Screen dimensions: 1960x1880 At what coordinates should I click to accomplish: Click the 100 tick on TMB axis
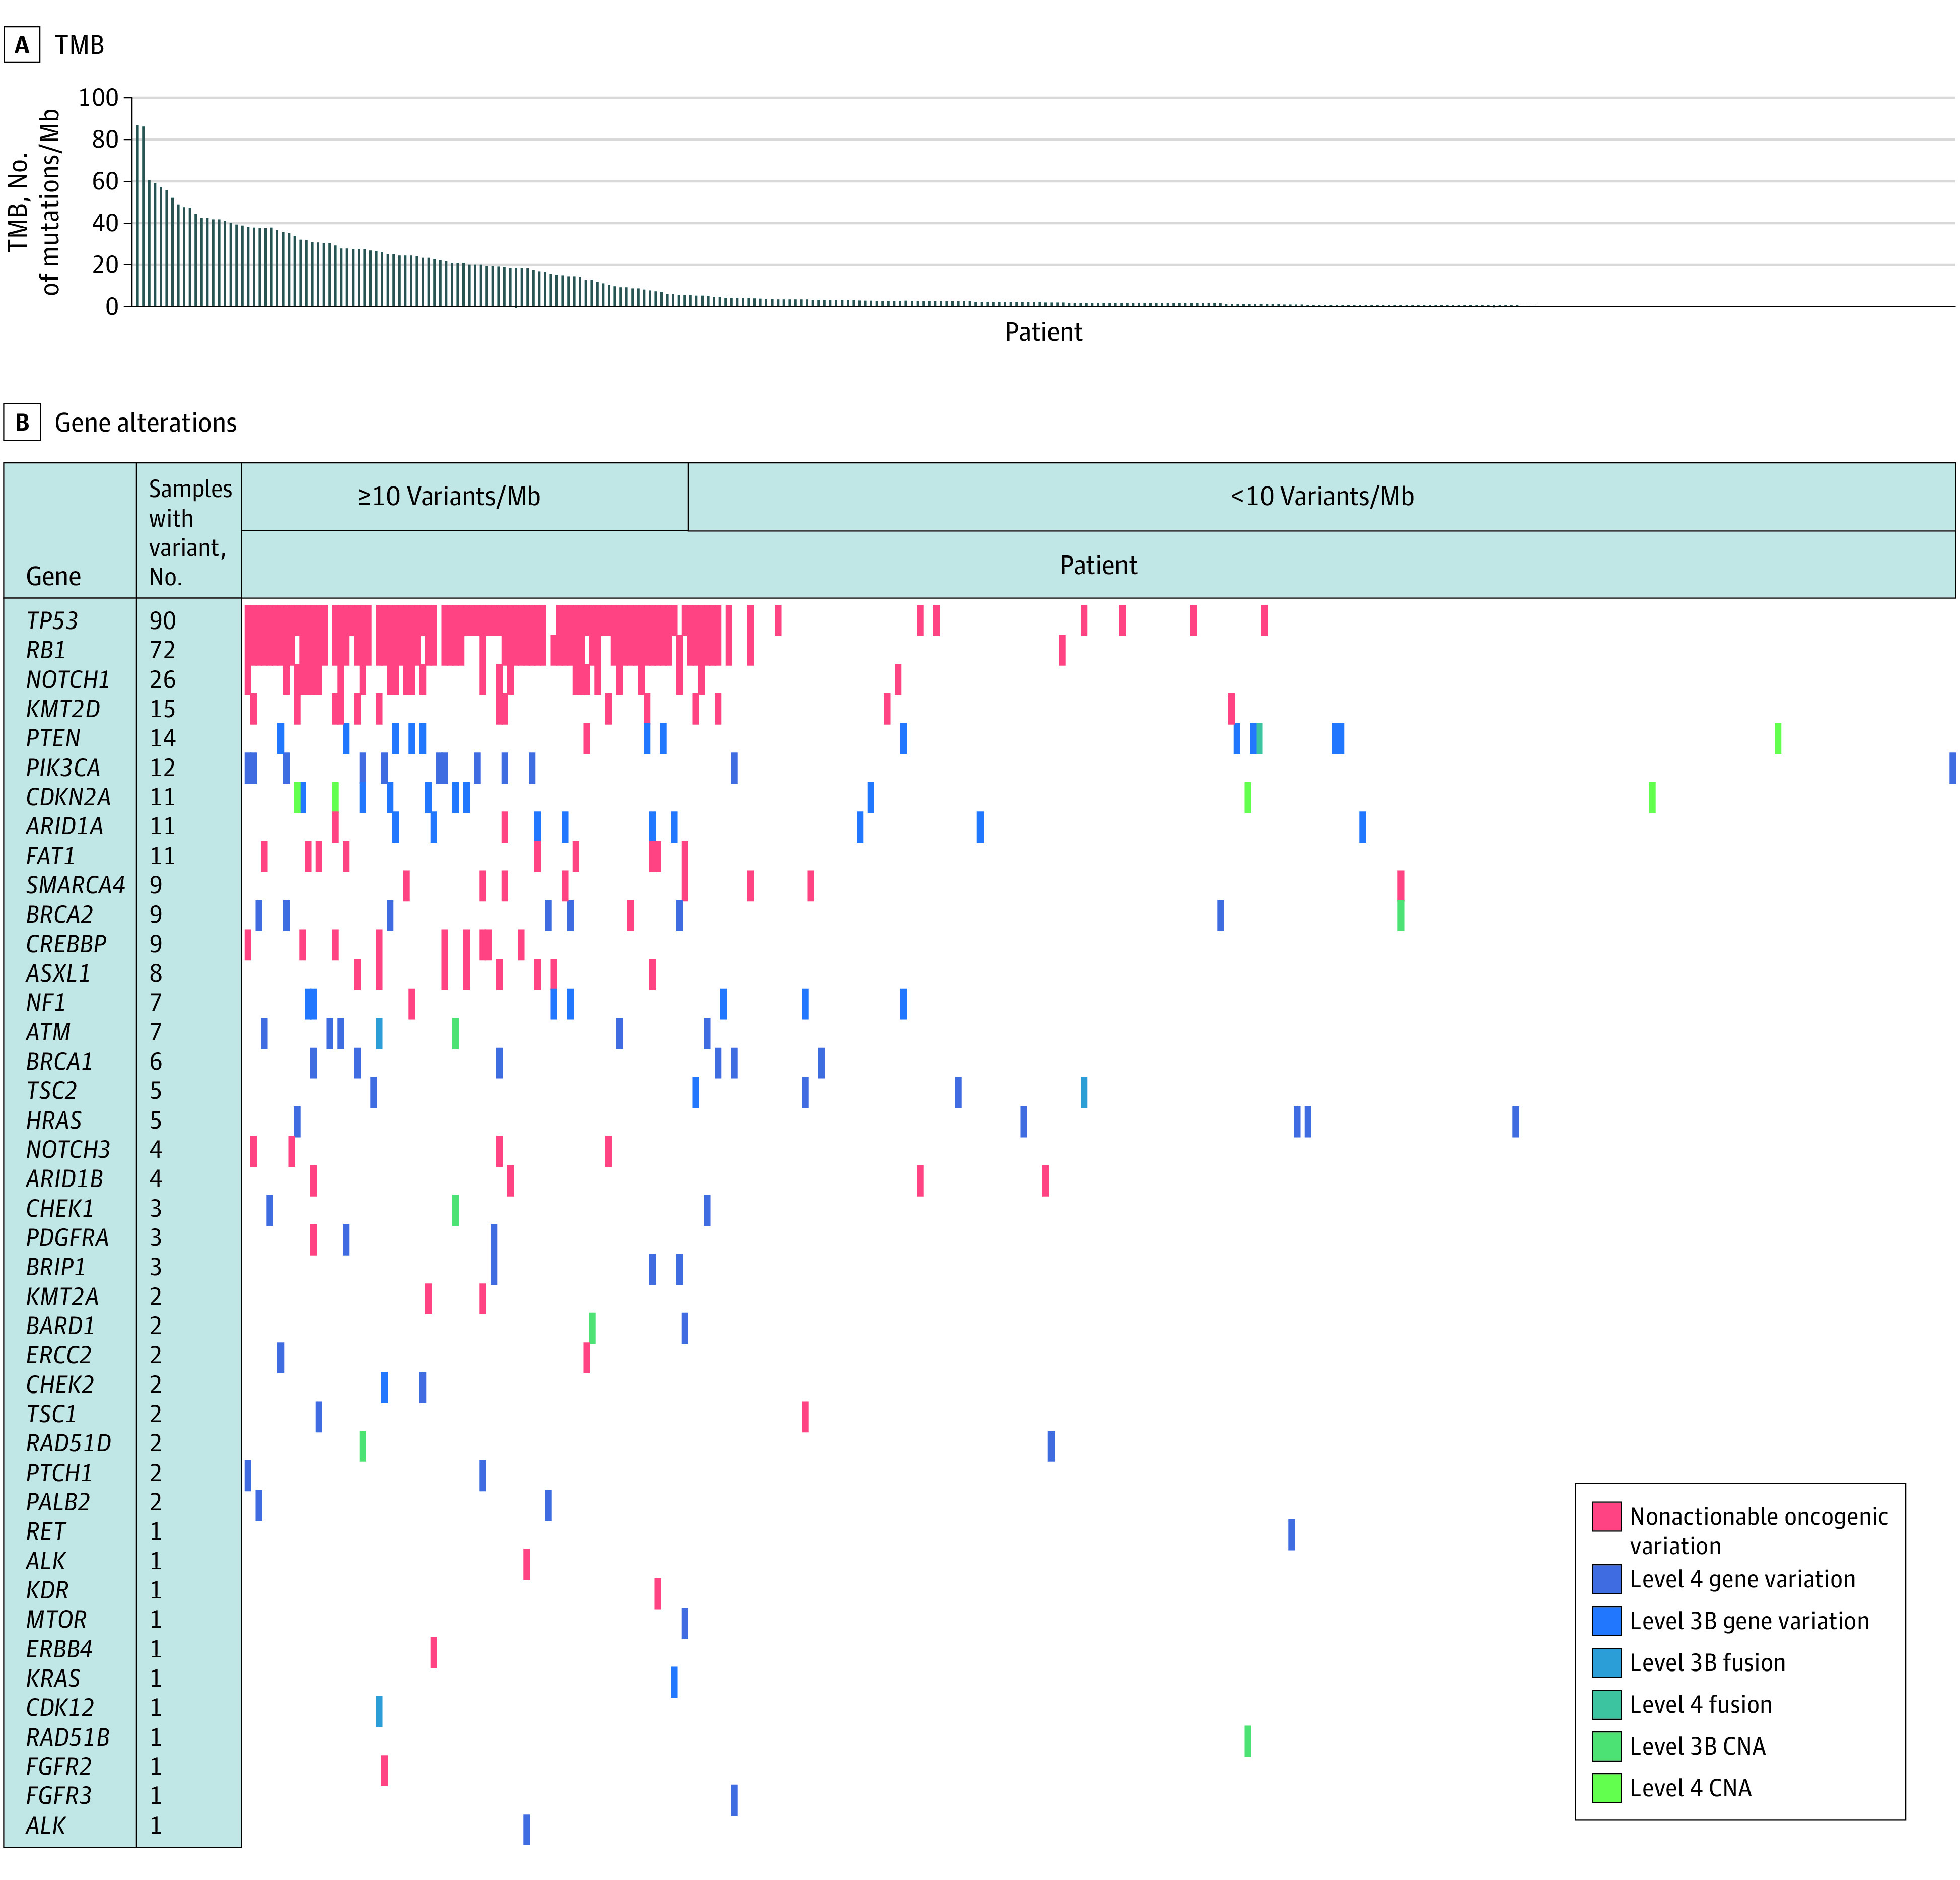(98, 97)
